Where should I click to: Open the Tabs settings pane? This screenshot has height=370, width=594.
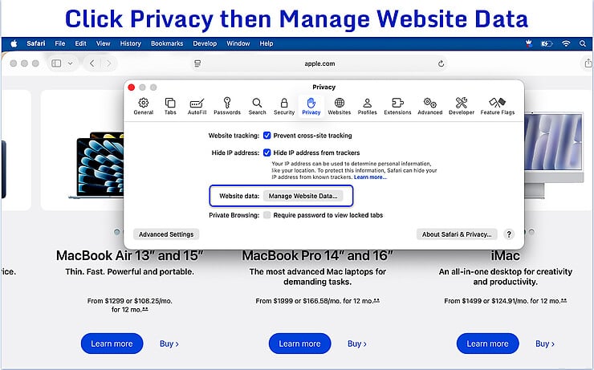tap(170, 107)
